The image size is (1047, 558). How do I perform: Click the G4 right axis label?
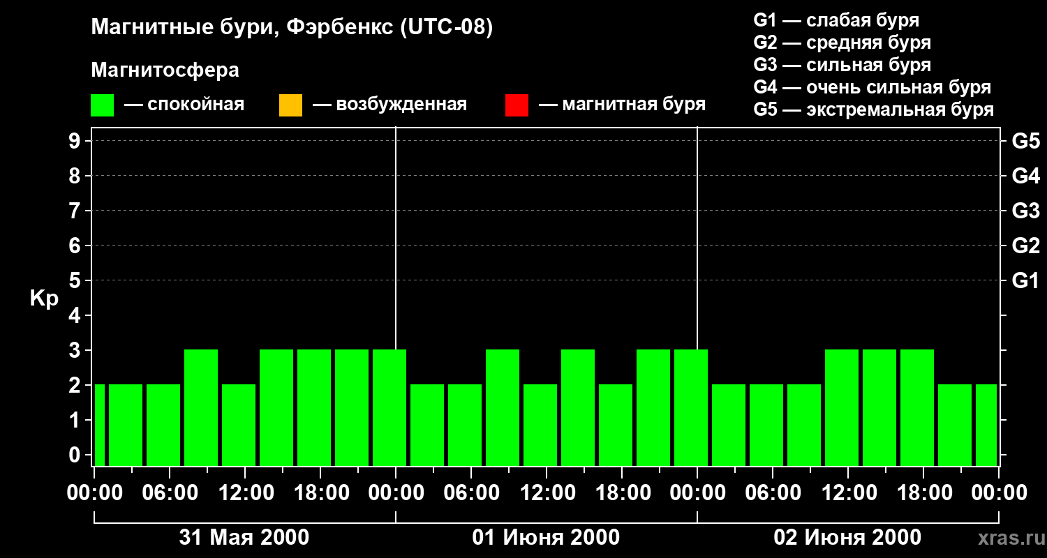[x=1025, y=176]
